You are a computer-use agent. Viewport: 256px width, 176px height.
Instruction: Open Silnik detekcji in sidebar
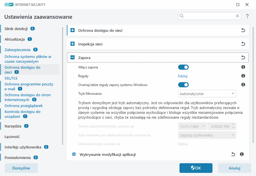(x=16, y=29)
